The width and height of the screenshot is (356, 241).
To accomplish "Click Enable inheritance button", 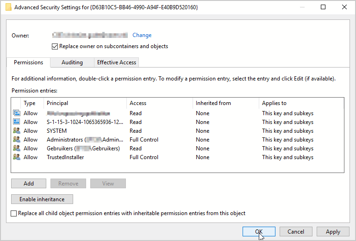I will coord(42,199).
